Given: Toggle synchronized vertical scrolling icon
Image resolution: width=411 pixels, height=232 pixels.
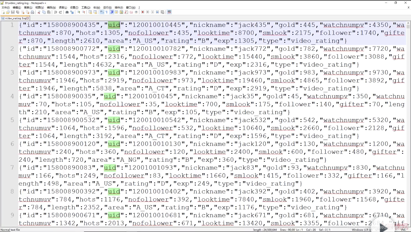Looking at the screenshot, I should tap(90, 12).
